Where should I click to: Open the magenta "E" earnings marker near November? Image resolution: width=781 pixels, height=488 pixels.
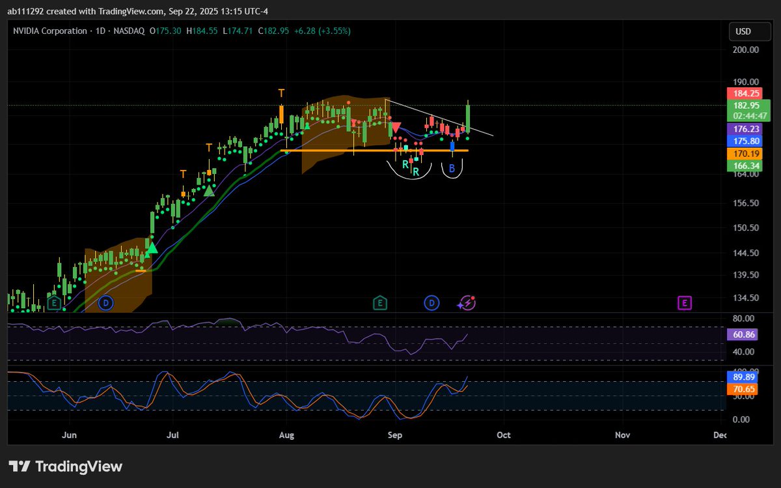tap(683, 303)
